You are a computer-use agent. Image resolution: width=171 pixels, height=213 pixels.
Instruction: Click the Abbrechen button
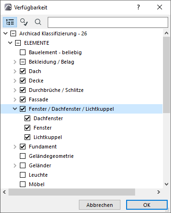[x=100, y=205]
